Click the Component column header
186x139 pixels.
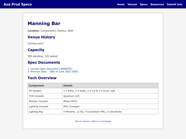[45, 85]
